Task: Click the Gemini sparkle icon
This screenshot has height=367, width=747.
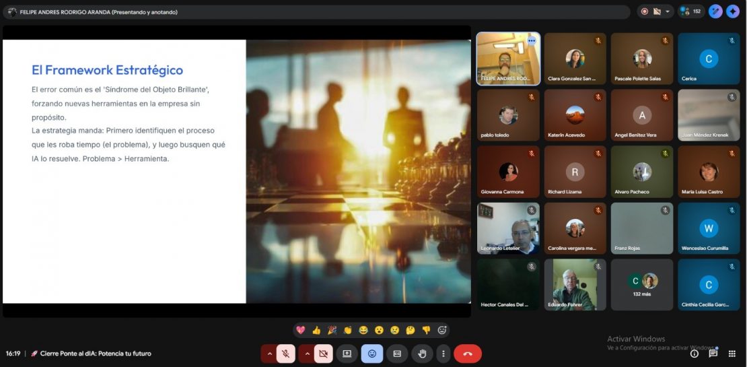Action: (x=732, y=11)
